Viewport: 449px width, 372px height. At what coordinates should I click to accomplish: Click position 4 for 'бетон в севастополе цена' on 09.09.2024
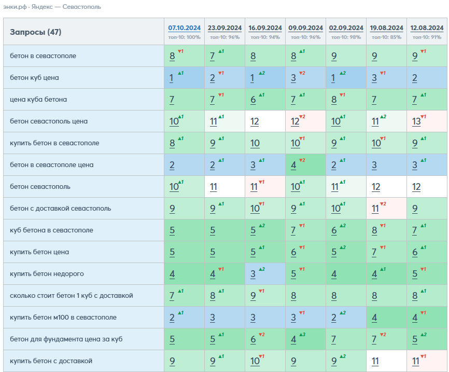[x=293, y=165]
